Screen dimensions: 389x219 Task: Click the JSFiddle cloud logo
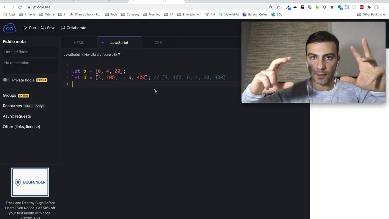point(9,28)
